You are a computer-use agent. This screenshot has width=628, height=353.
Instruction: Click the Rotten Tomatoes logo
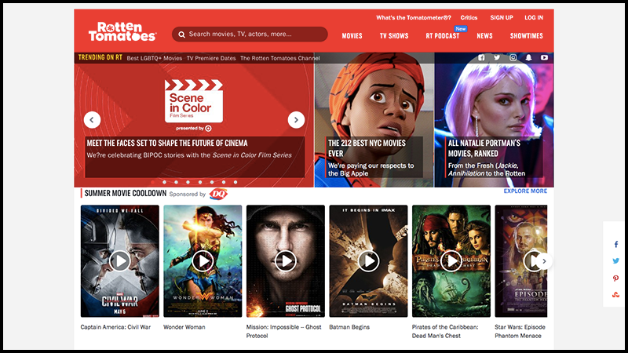click(122, 31)
